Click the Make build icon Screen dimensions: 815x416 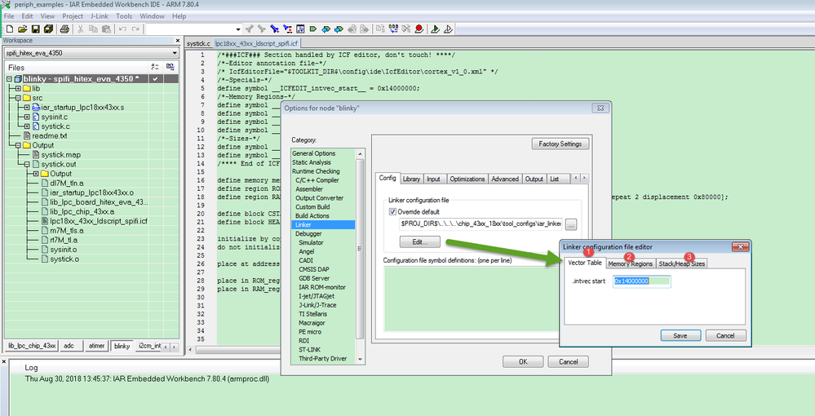click(393, 29)
